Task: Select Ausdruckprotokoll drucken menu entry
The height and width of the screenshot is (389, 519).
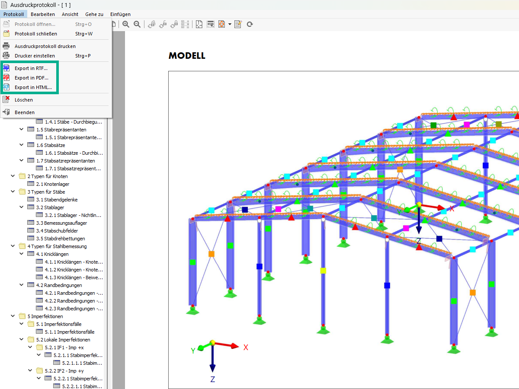Action: pos(45,46)
